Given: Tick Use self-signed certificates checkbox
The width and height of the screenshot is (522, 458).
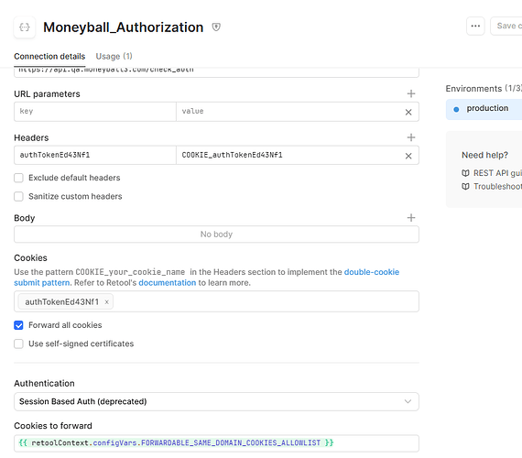Looking at the screenshot, I should pos(18,343).
